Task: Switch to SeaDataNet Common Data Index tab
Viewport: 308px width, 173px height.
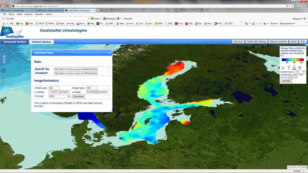Action: click(48, 11)
